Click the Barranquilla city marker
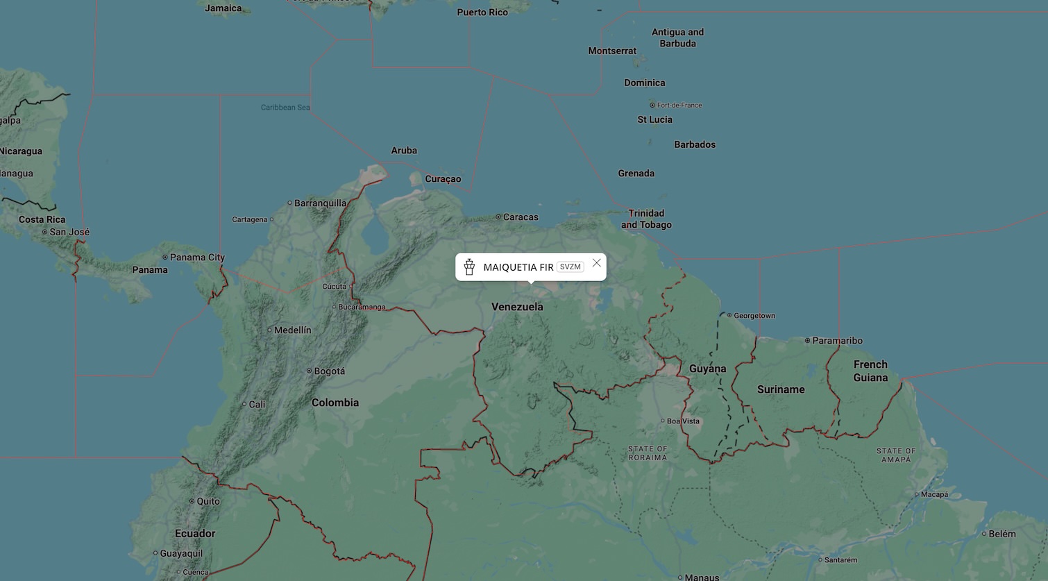 pos(290,203)
